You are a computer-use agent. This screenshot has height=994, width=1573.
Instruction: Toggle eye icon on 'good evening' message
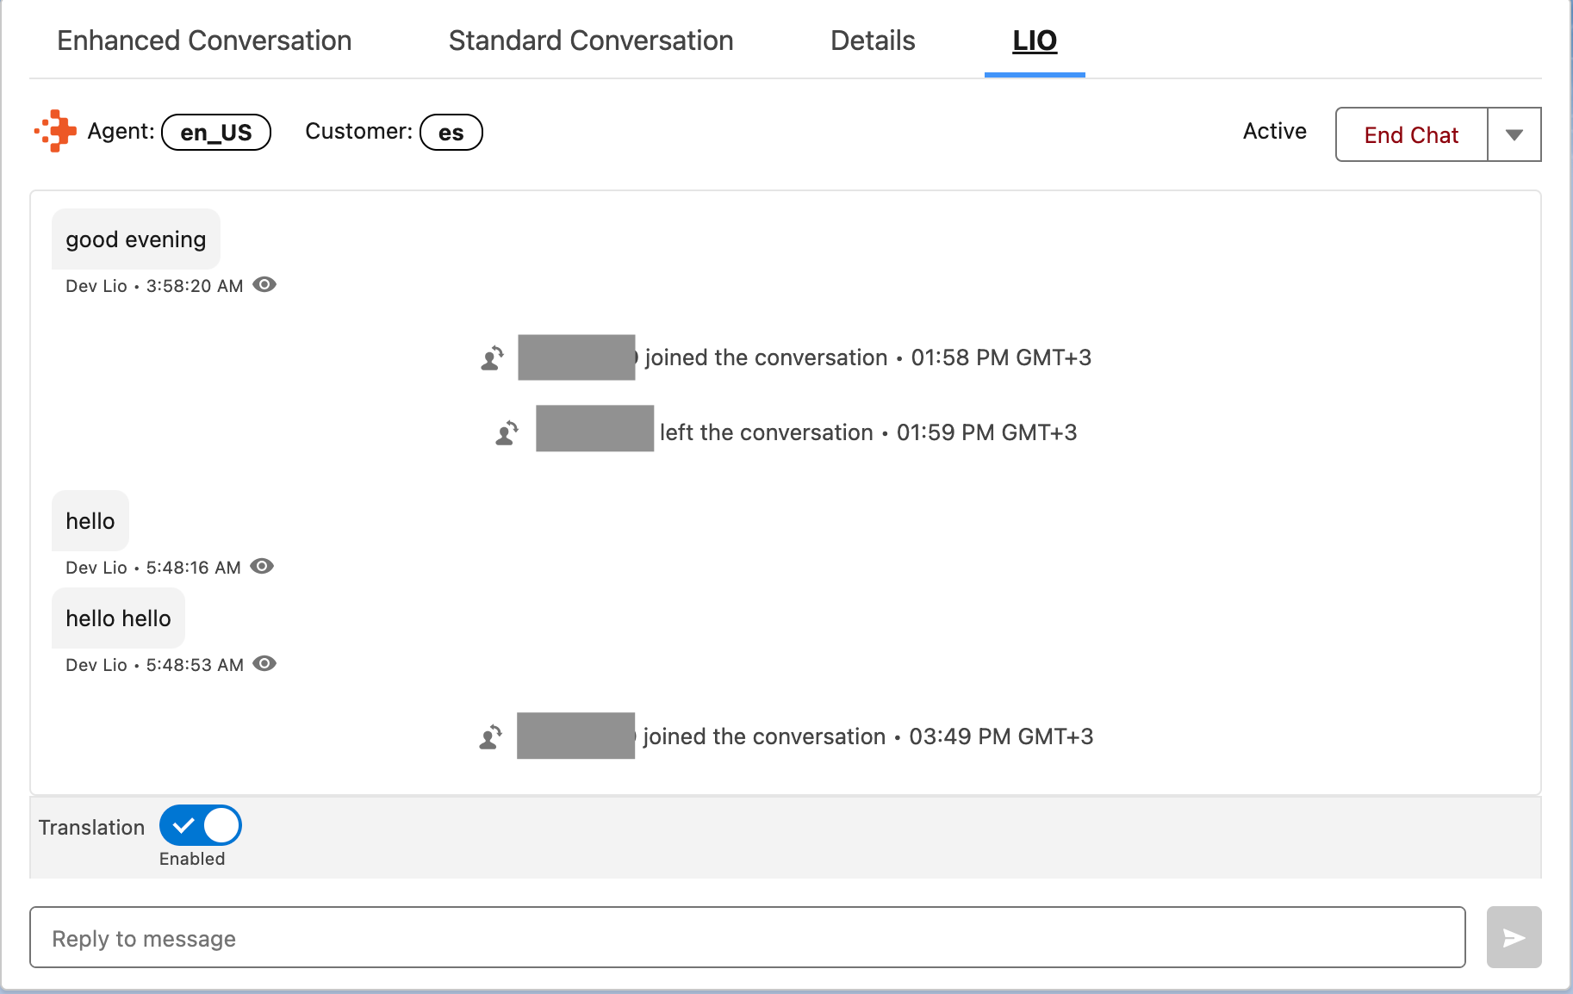[264, 285]
